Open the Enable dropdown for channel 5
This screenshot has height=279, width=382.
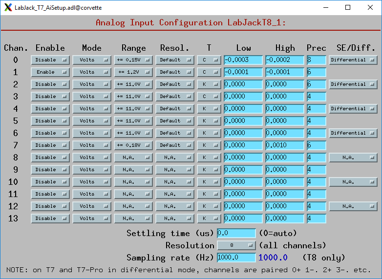click(50, 120)
